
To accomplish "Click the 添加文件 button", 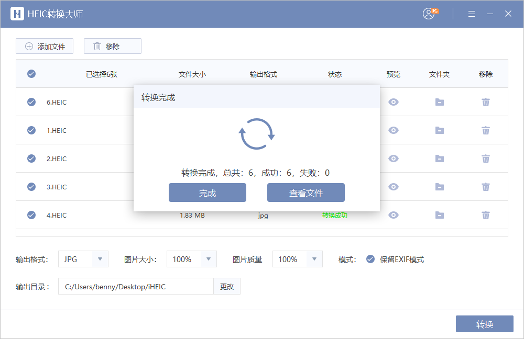I will 45,46.
